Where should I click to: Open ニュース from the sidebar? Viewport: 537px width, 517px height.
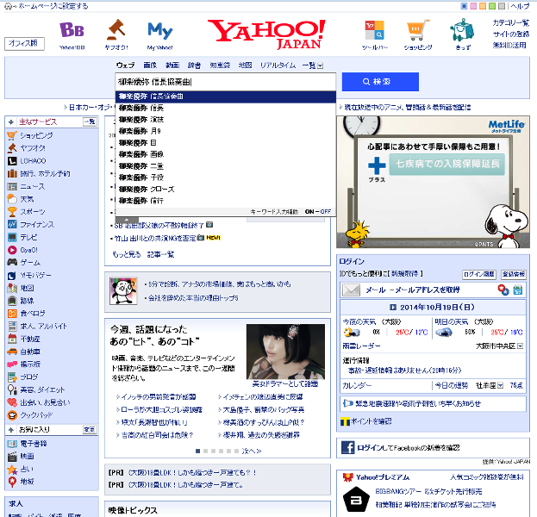32,187
